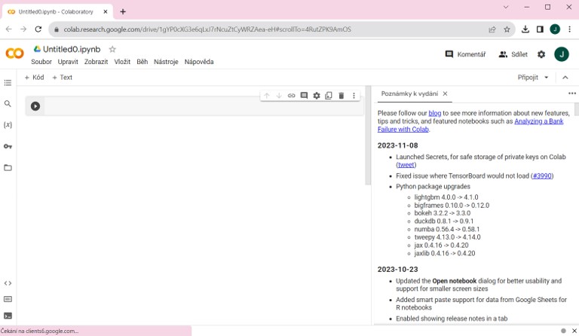This screenshot has height=336, width=579.
Task: Open the Nápověda menu
Action: [x=199, y=62]
